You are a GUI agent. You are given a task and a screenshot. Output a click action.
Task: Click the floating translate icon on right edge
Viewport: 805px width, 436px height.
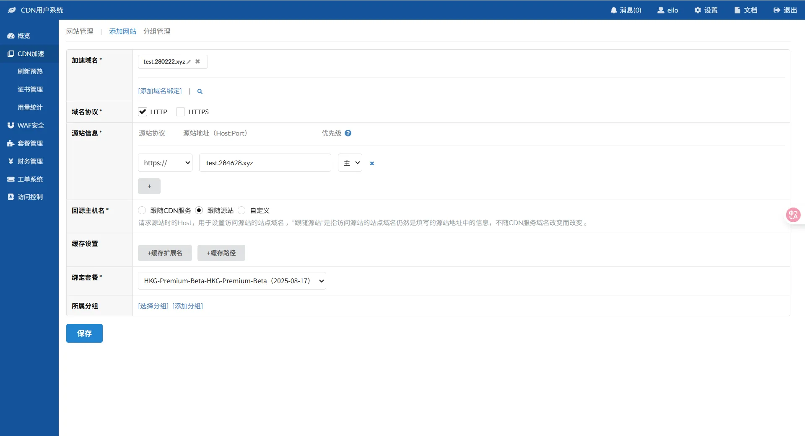pos(793,215)
